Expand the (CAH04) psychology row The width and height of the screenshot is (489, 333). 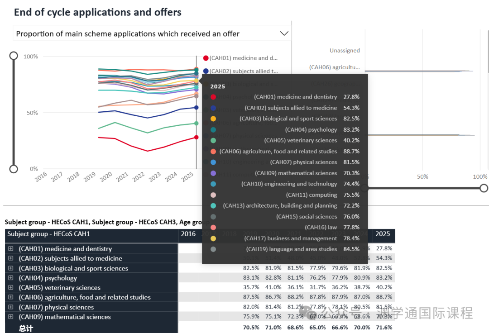[11, 278]
